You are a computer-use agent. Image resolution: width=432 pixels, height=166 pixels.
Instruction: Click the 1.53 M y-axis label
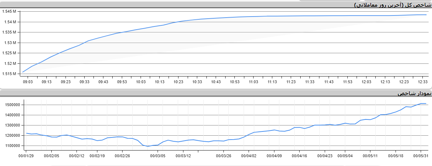10,43
